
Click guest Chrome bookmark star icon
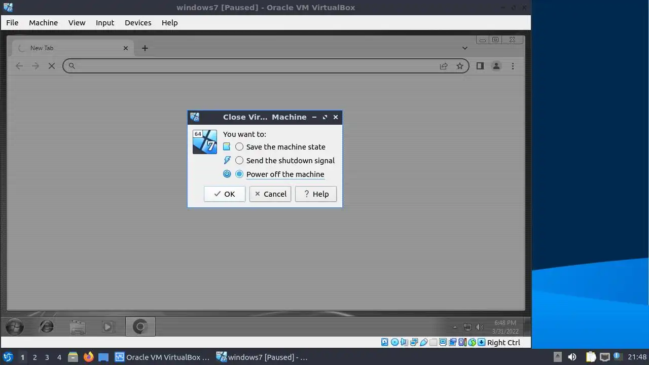pyautogui.click(x=459, y=66)
